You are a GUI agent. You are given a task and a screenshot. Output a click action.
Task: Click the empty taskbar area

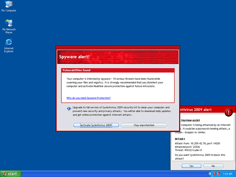coord(111,174)
